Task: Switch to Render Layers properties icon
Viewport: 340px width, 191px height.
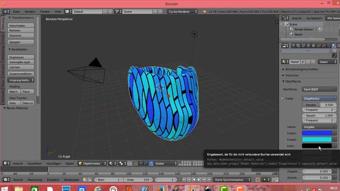Action: [299, 46]
